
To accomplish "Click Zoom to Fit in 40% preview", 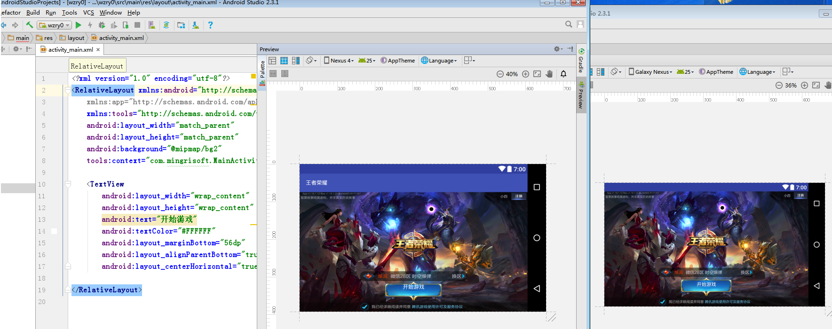I will pos(537,74).
